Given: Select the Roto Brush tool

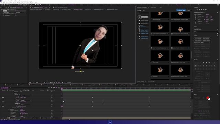Looking at the screenshot, I should [38, 5].
